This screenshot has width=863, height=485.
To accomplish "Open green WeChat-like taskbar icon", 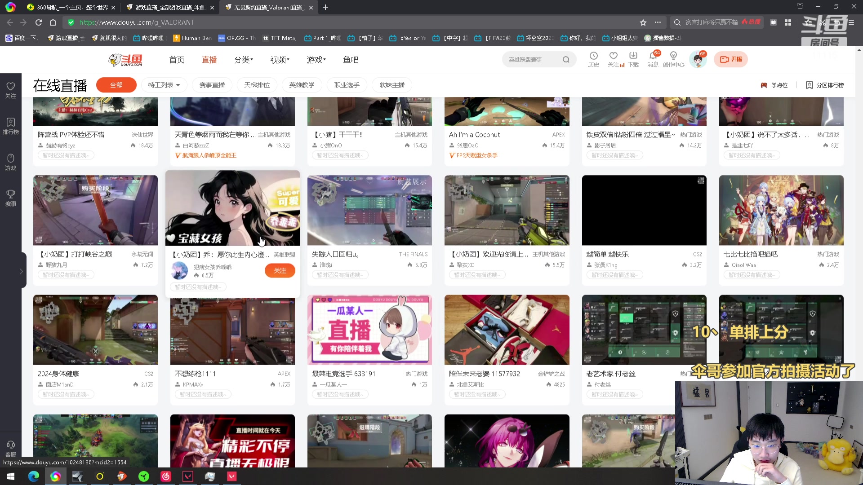I will pos(144,476).
